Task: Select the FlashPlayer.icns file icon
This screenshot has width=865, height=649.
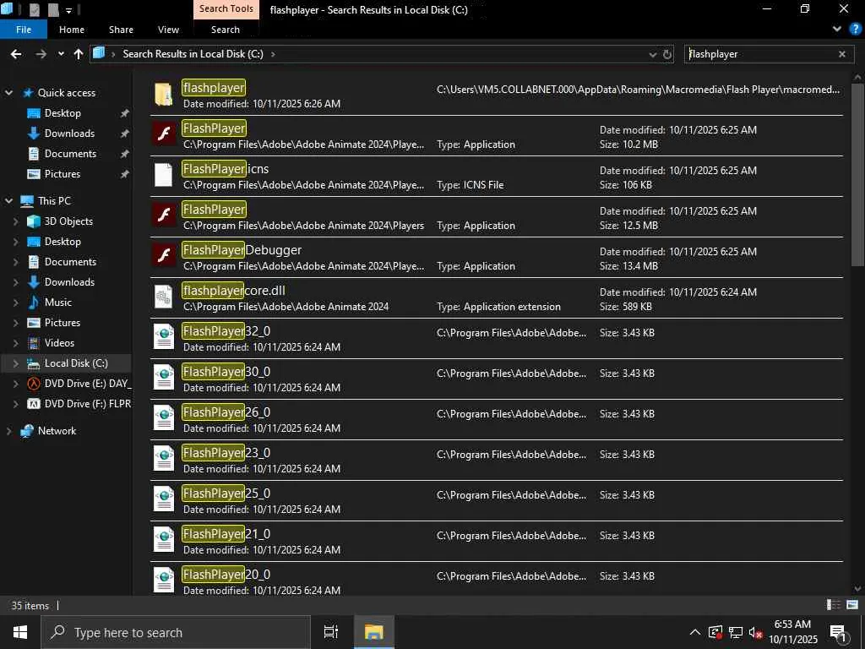Action: coord(163,175)
